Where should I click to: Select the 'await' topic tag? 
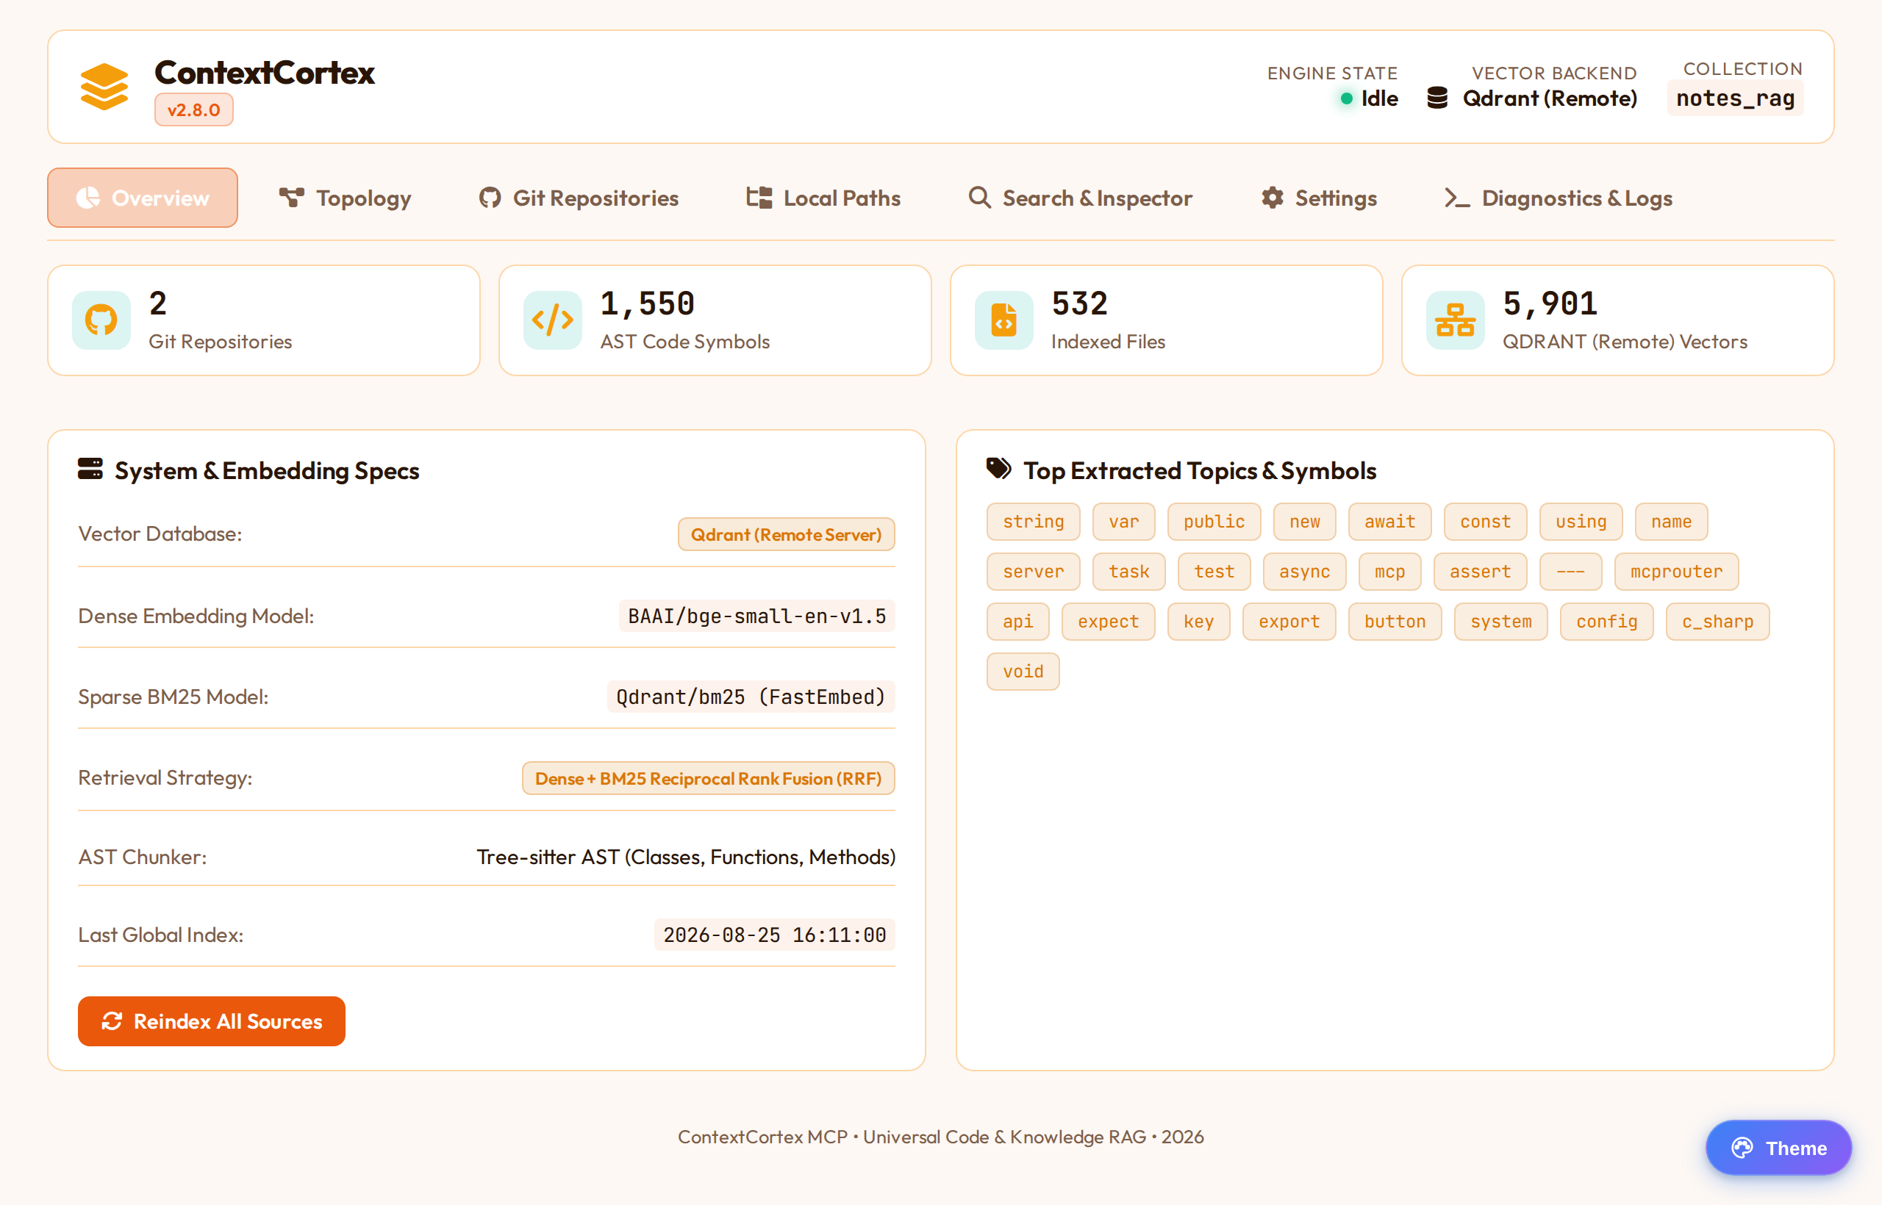tap(1389, 522)
